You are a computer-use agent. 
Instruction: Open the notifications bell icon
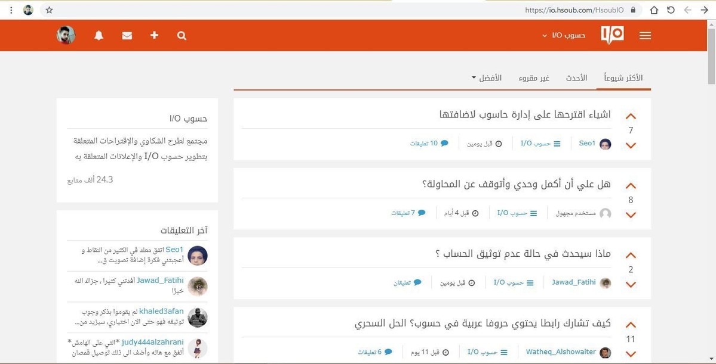click(x=99, y=36)
